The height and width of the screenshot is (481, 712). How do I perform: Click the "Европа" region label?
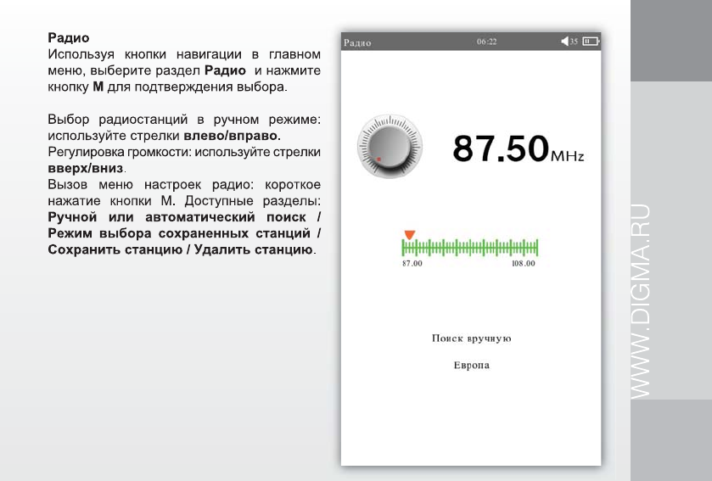[471, 366]
